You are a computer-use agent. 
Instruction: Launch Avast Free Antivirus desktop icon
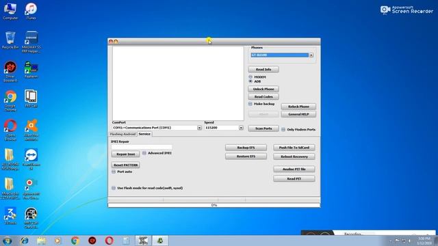(x=31, y=131)
